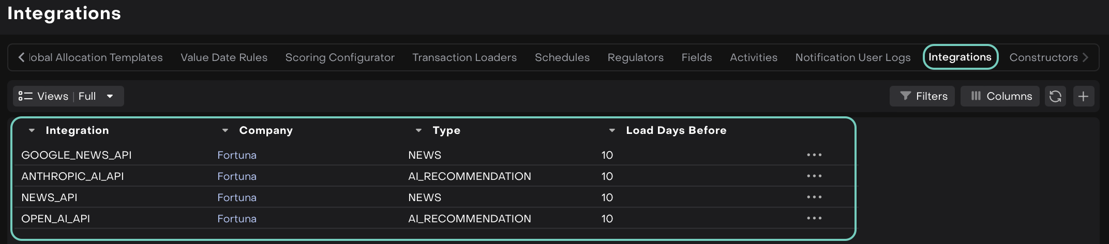This screenshot has width=1109, height=244.
Task: Expand the Company column header menu
Action: point(225,131)
